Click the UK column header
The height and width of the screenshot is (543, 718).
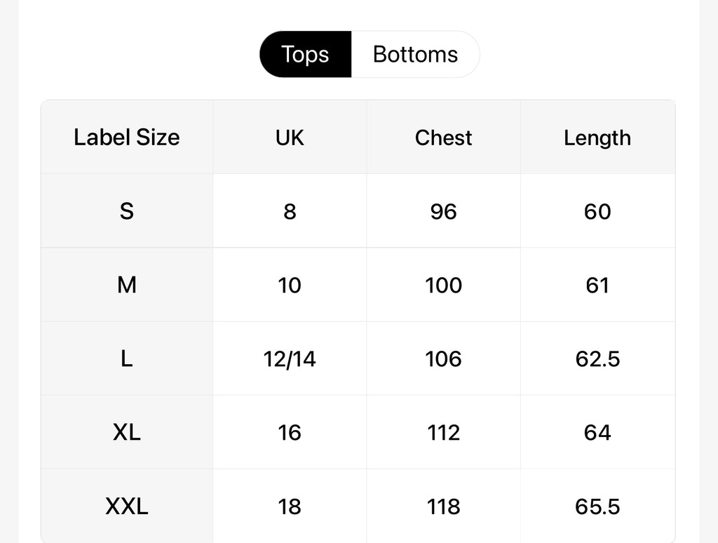pyautogui.click(x=290, y=137)
